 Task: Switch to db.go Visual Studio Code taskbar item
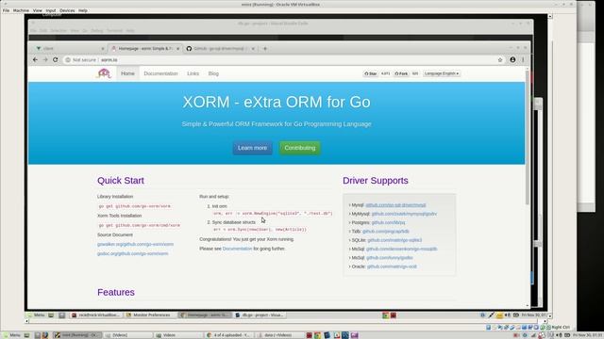[260, 315]
